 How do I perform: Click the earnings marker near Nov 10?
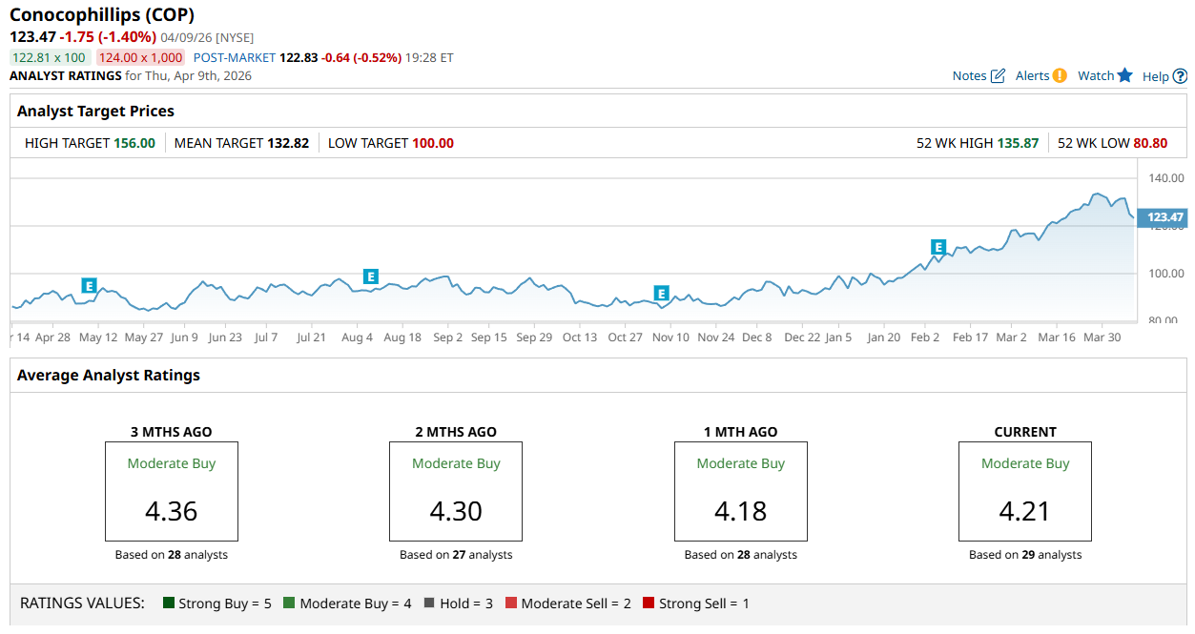tap(661, 293)
